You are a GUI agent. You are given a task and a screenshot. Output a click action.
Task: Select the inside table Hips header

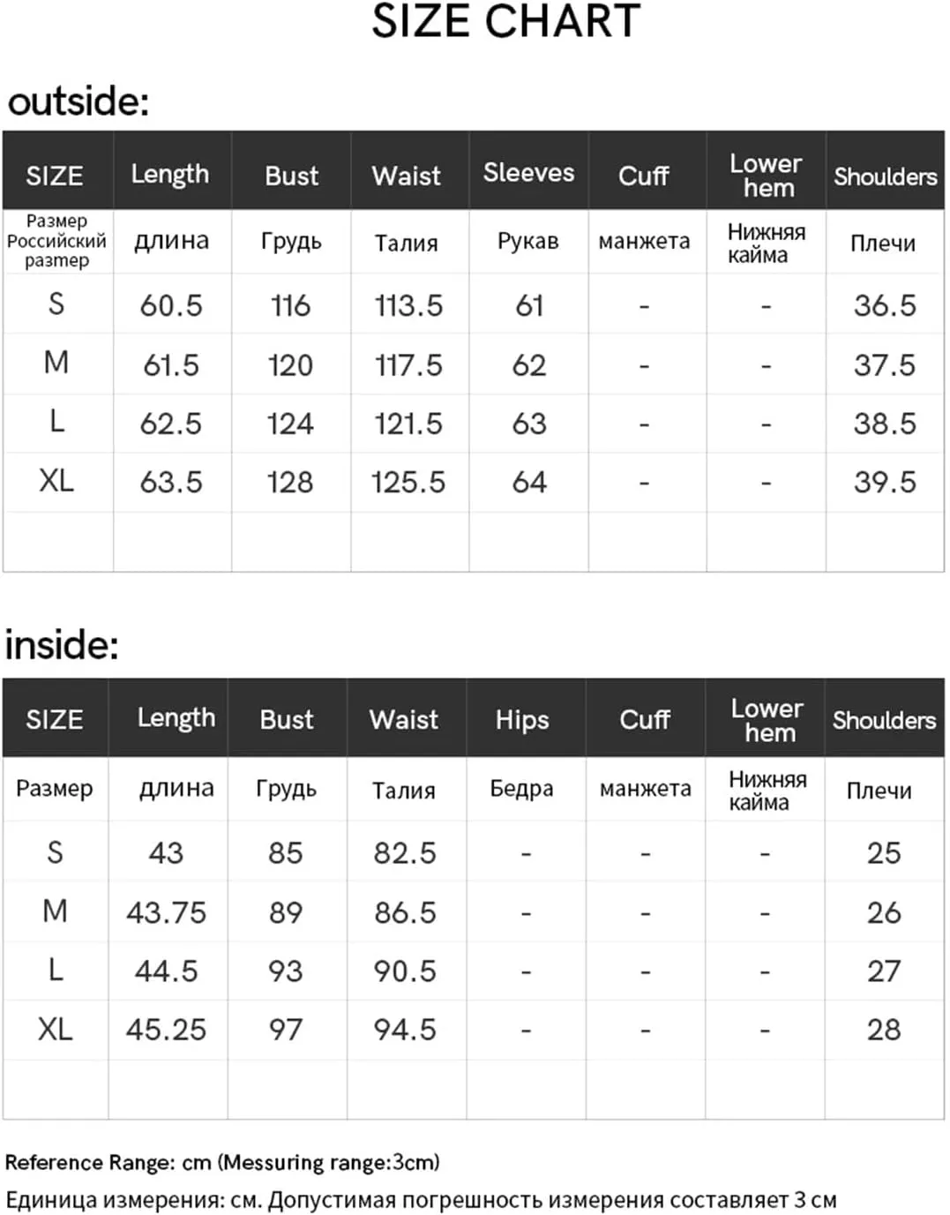pos(522,720)
